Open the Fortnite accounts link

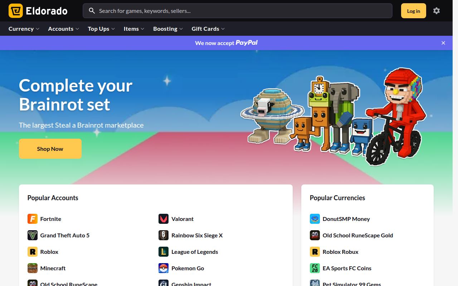tap(51, 219)
